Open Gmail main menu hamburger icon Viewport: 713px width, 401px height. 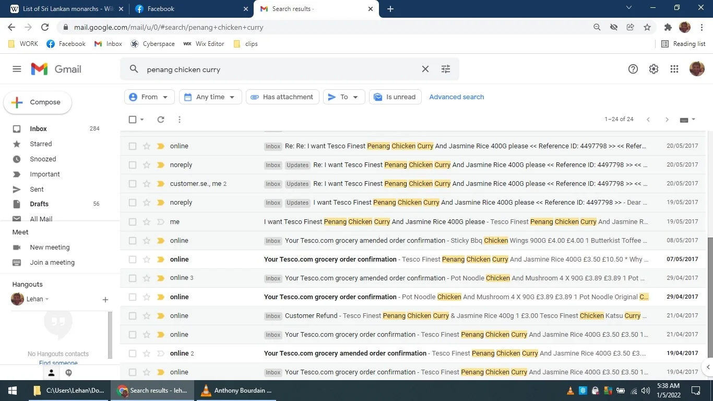point(17,69)
